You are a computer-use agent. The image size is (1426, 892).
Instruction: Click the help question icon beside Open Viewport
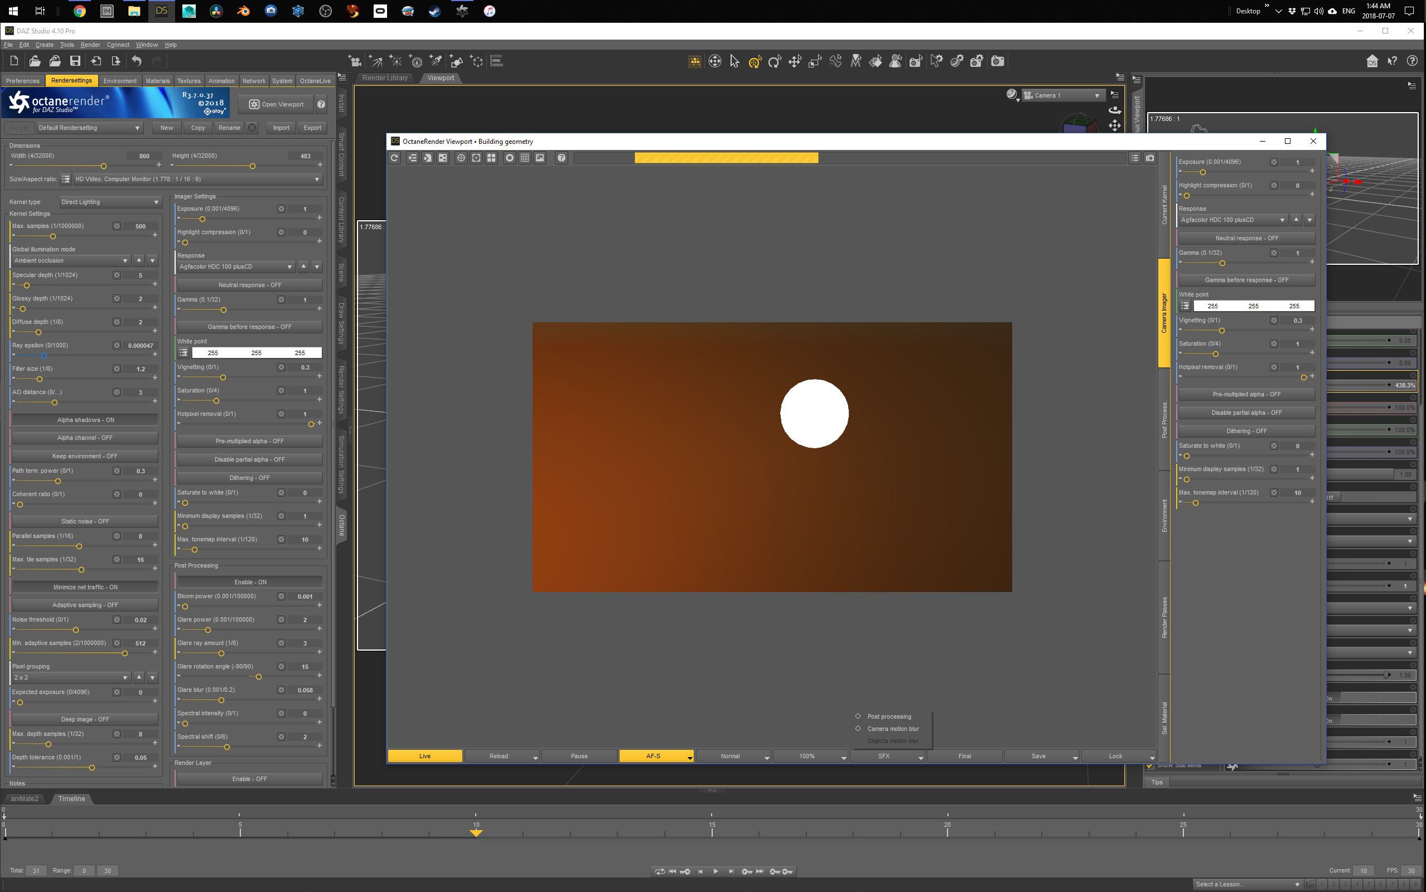[x=321, y=104]
